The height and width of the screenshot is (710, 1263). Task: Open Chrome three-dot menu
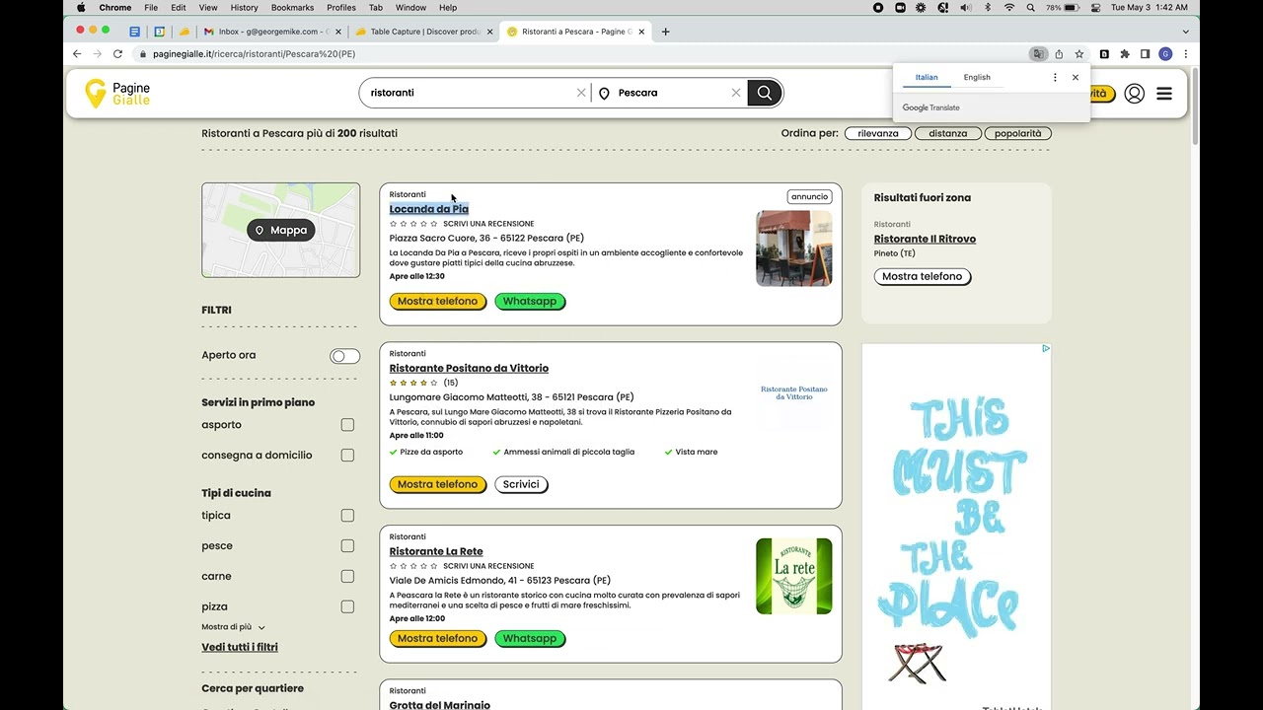1186,54
